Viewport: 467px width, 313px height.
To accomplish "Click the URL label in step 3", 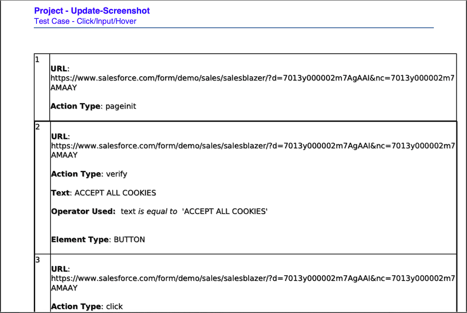I will tap(60, 269).
